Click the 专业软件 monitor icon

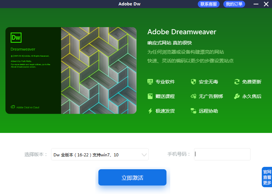point(150,82)
